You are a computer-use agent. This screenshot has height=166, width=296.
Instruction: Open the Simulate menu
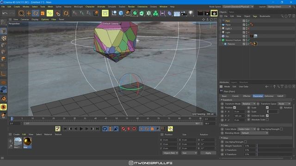[x=112, y=6]
